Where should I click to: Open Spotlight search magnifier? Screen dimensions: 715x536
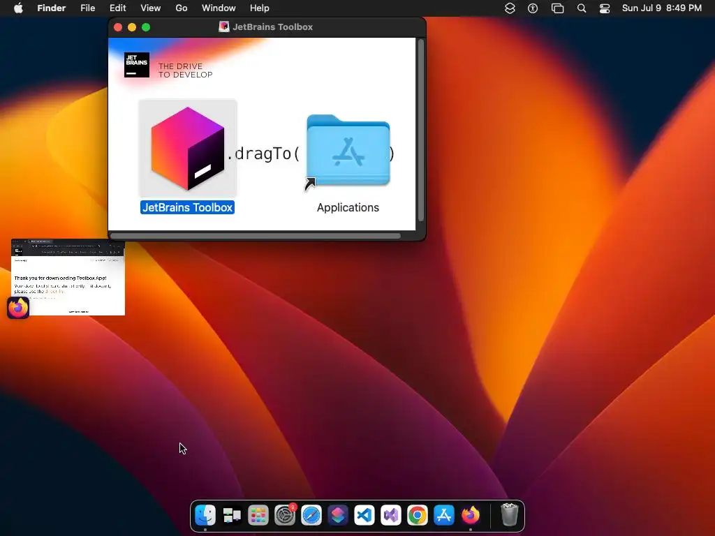click(x=582, y=8)
